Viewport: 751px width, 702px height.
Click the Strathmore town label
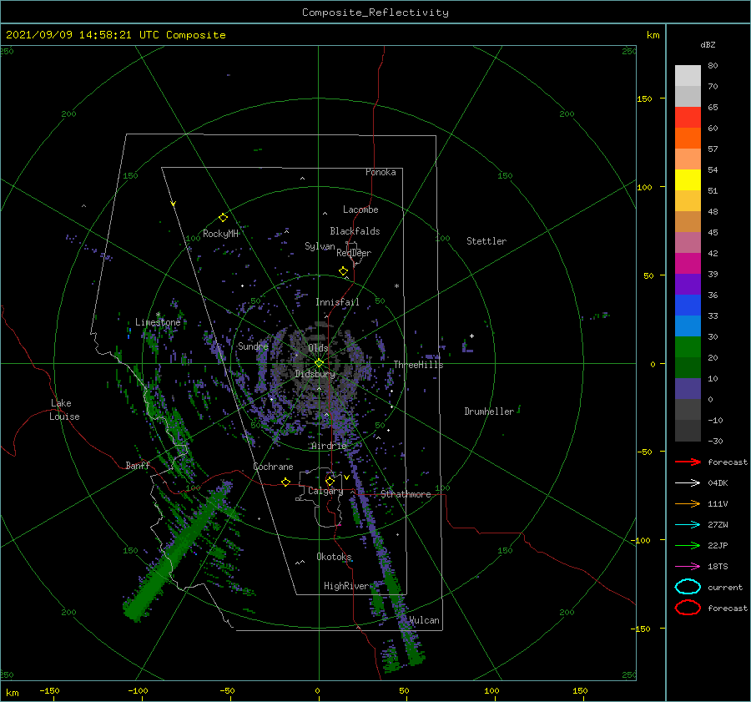point(406,494)
